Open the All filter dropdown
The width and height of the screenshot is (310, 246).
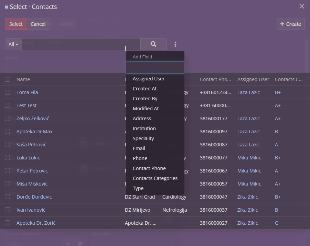(x=13, y=44)
